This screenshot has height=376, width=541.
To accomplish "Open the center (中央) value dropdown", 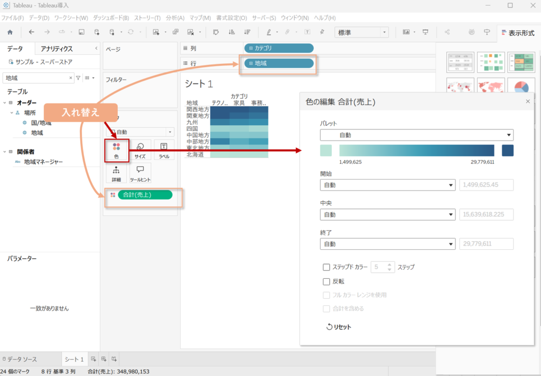I will tap(387, 215).
